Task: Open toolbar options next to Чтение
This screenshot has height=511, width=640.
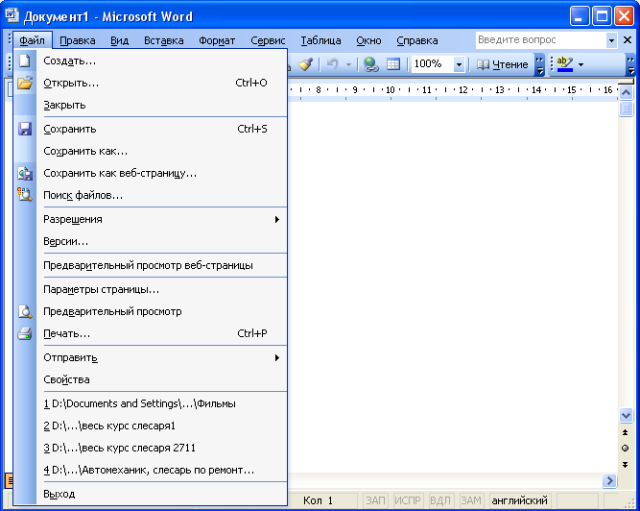Action: coord(539,64)
